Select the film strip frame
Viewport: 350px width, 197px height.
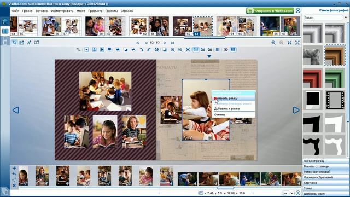point(335,100)
